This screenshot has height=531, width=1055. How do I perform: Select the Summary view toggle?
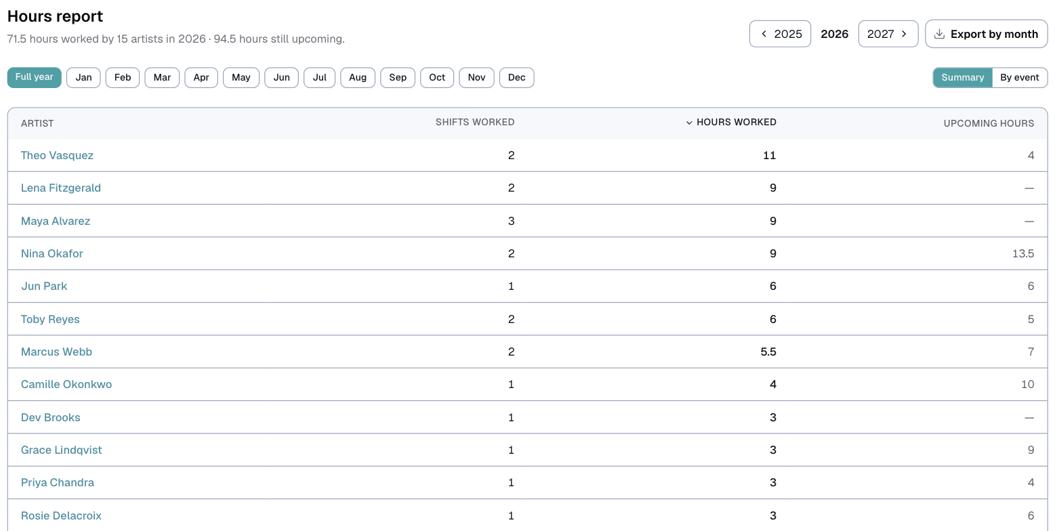click(962, 77)
